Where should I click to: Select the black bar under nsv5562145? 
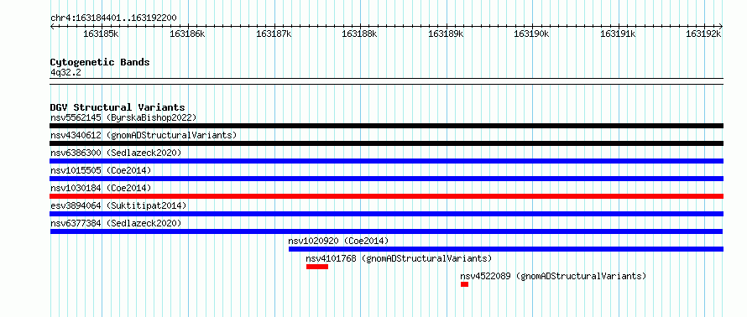(x=387, y=126)
